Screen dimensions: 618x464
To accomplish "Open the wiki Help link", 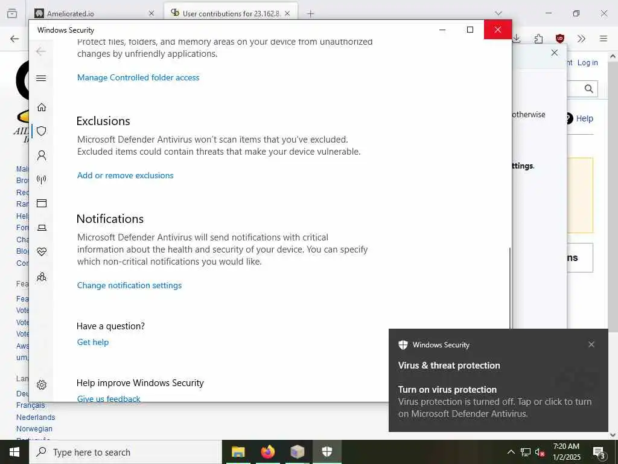I will (x=584, y=118).
